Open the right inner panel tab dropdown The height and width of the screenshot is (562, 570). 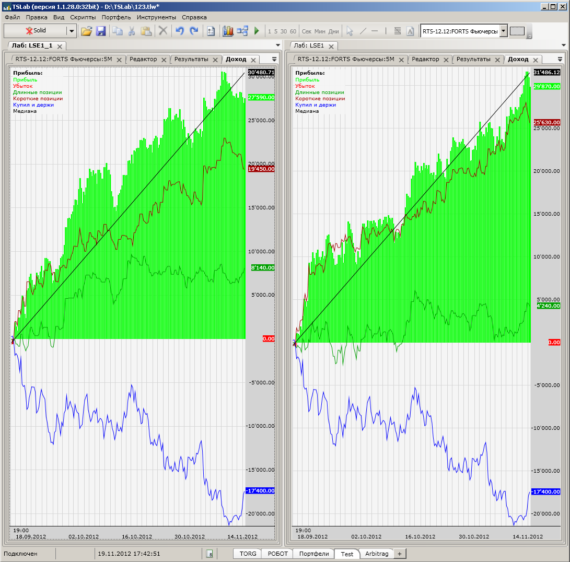[560, 59]
